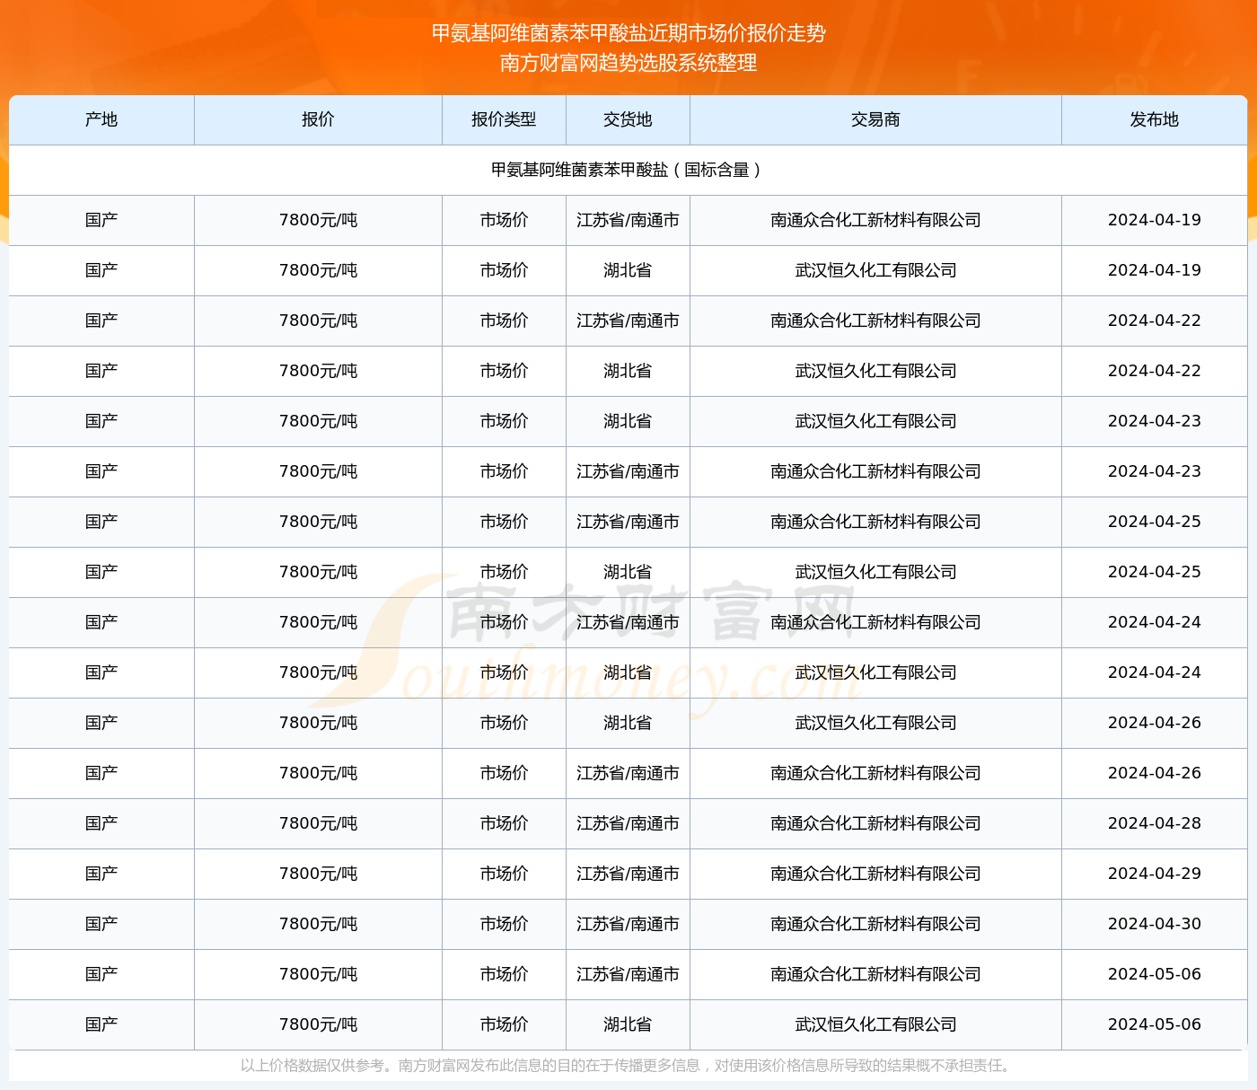1257x1090 pixels.
Task: Click the 交易商 column header
Action: click(875, 119)
